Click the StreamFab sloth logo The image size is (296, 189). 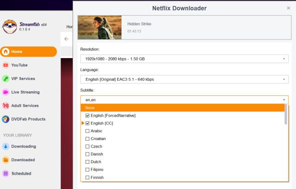(x=9, y=27)
